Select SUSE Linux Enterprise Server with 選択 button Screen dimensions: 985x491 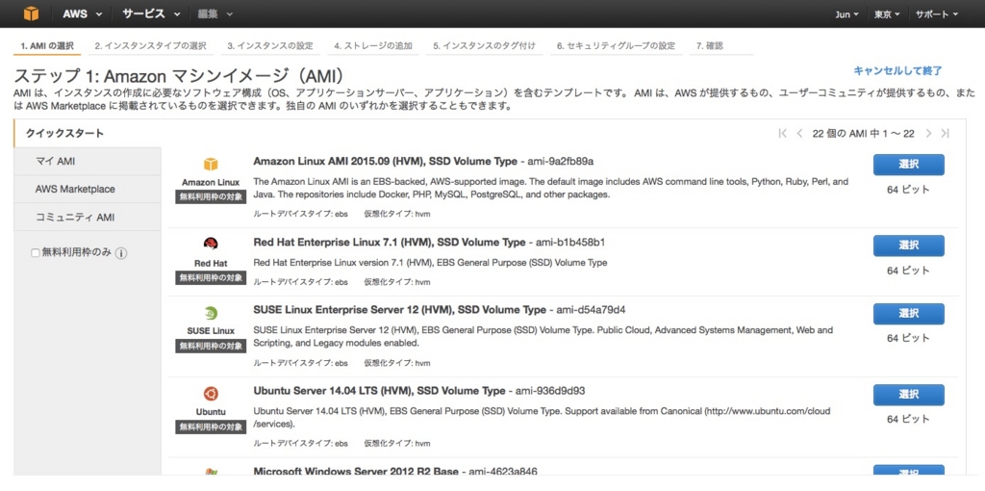tap(908, 314)
